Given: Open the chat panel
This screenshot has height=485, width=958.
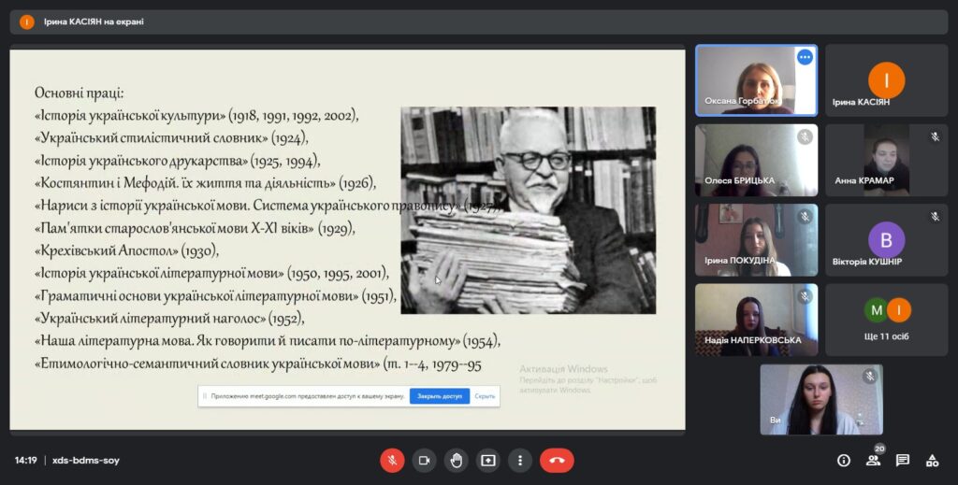Looking at the screenshot, I should (x=903, y=460).
